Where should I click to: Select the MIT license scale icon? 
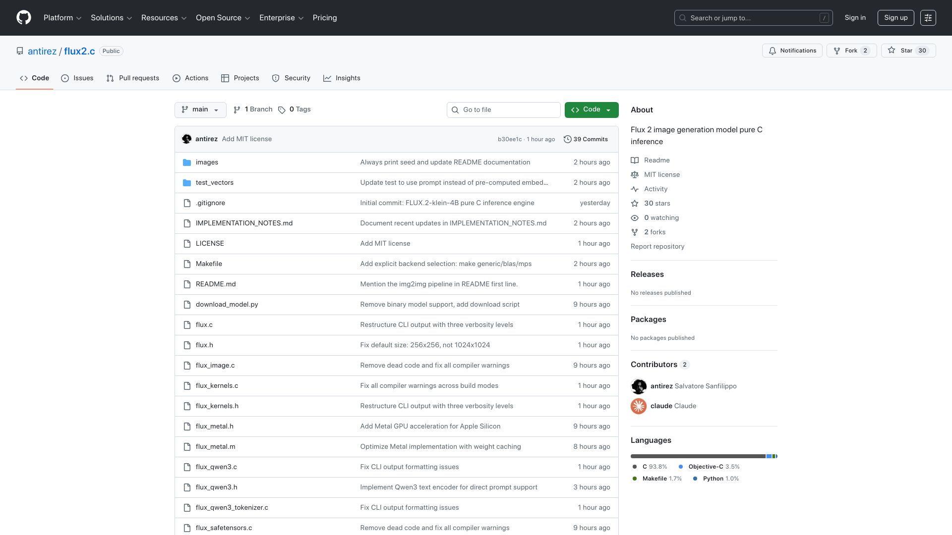click(635, 175)
